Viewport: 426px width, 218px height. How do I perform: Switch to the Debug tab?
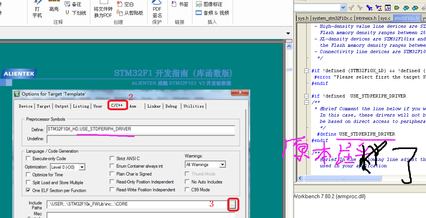coord(171,106)
